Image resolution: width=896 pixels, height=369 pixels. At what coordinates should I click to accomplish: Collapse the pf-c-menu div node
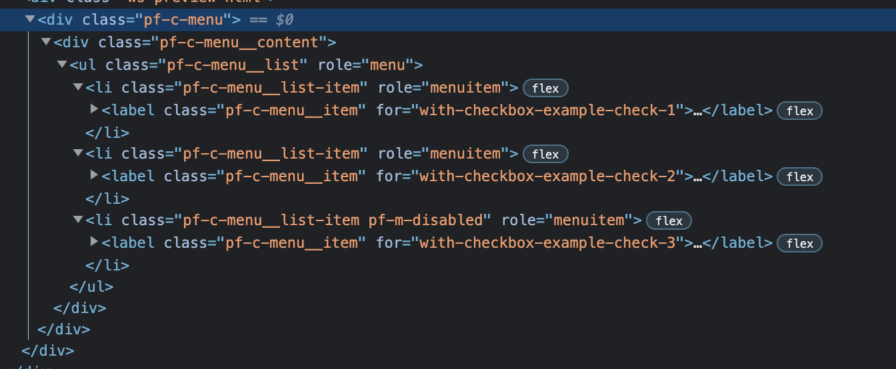pyautogui.click(x=29, y=19)
